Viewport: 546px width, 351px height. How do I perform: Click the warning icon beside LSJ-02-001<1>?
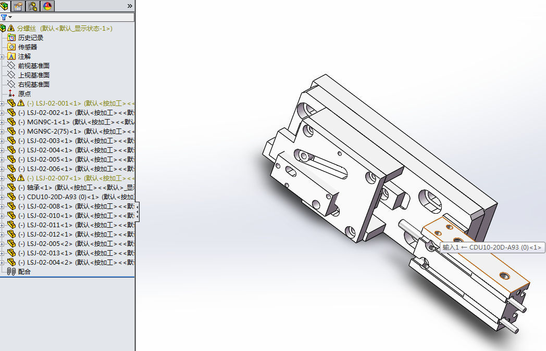point(21,103)
